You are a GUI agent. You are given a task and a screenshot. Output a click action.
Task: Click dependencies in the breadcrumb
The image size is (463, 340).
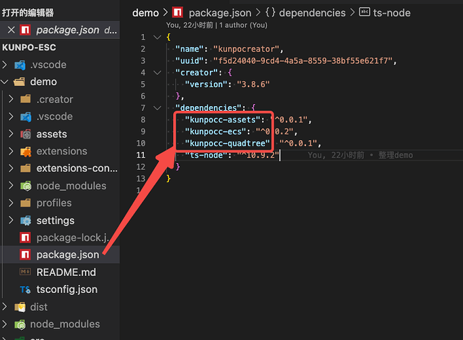tap(312, 13)
